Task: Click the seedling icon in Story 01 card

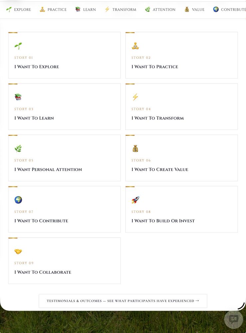Action: pos(18,46)
